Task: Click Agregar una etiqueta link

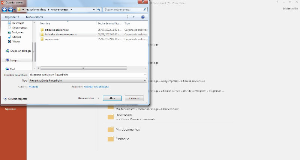Action: click(96, 87)
